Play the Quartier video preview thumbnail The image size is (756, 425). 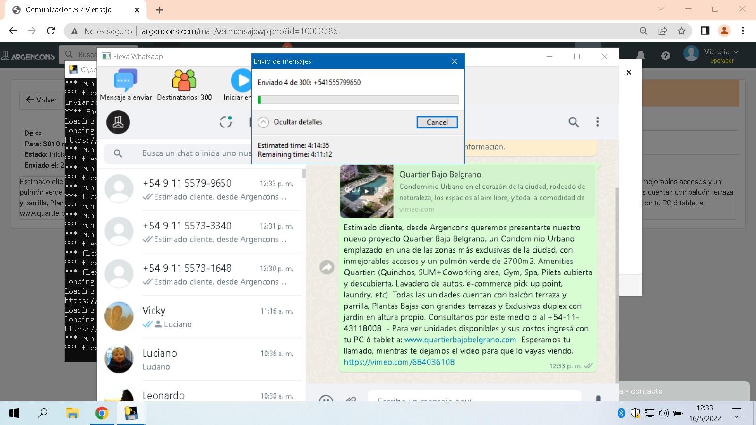[x=367, y=191]
